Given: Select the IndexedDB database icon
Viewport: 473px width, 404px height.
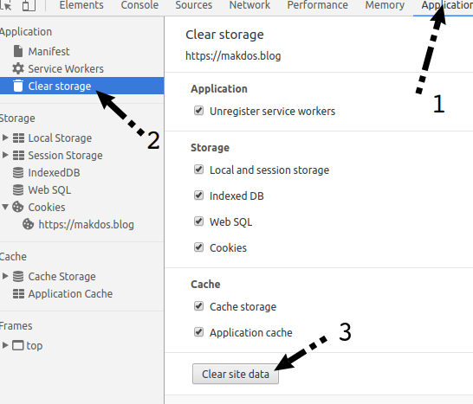Looking at the screenshot, I should (18, 173).
